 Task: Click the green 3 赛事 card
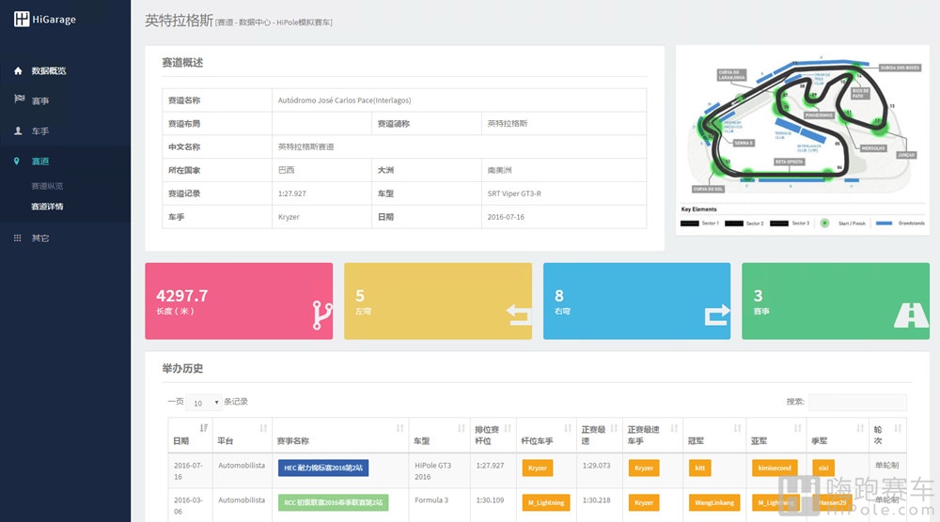pyautogui.click(x=836, y=301)
